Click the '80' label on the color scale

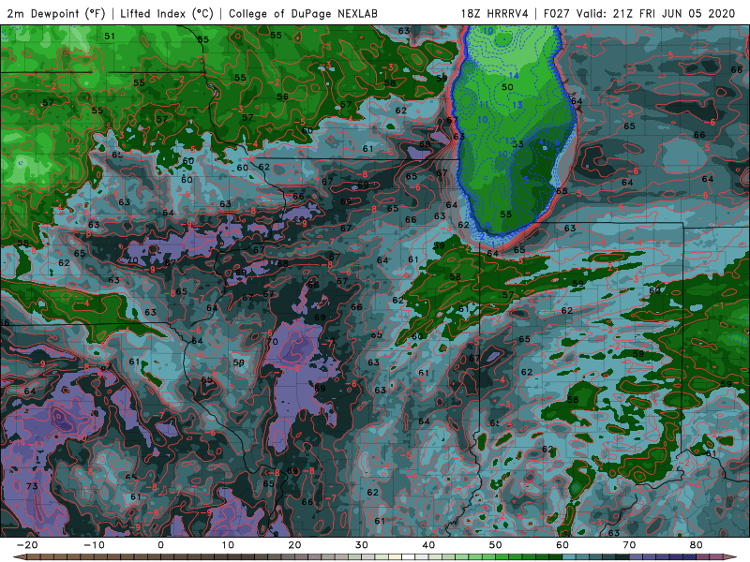[697, 545]
